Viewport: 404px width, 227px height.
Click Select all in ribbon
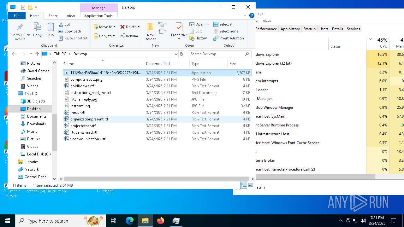[x=223, y=24]
